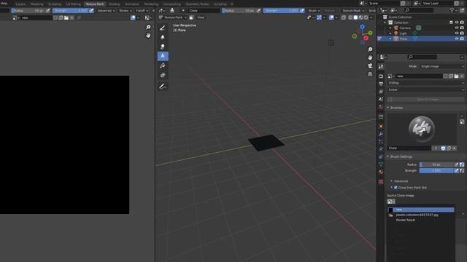467x262 pixels.
Task: Toggle Clone from Paint Slot checkbox
Action: (395, 188)
